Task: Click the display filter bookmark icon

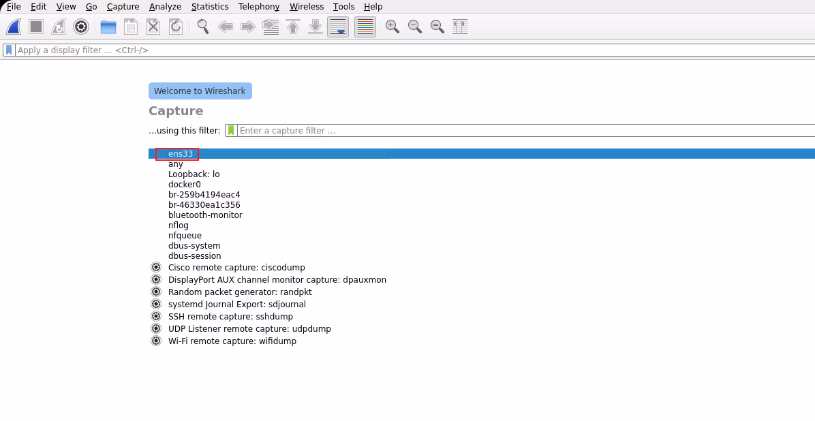Action: tap(8, 49)
